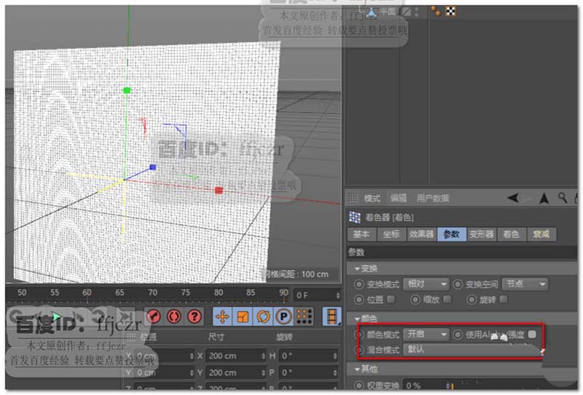This screenshot has height=395, width=583.
Task: Click the shader effector 着色器 object icon
Action: coord(355,218)
